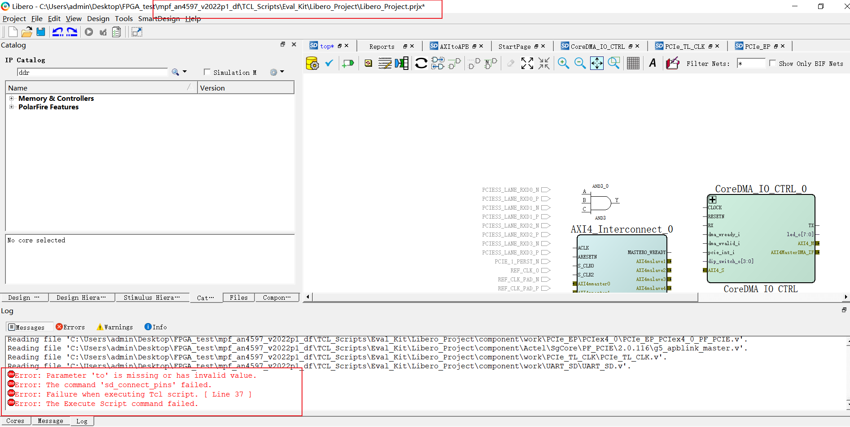
Task: Toggle the grid display icon on canvas toolbar
Action: pyautogui.click(x=633, y=63)
